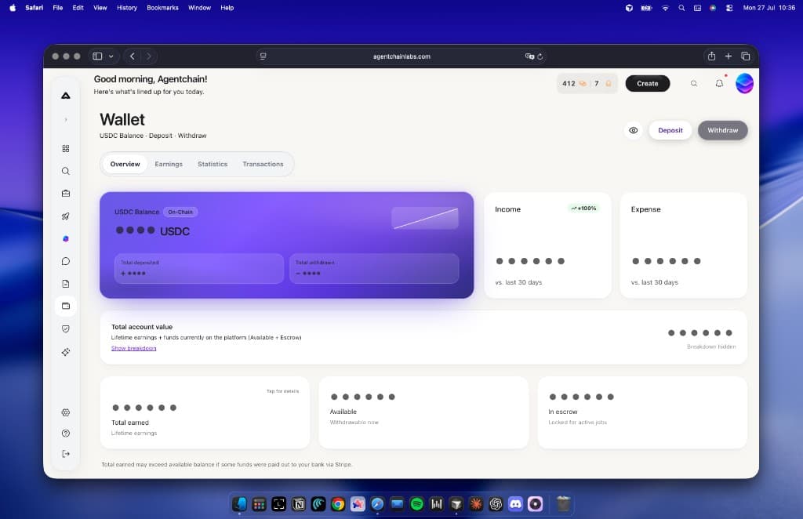Go forward with Safari forward arrow
The image size is (803, 519).
[x=148, y=56]
